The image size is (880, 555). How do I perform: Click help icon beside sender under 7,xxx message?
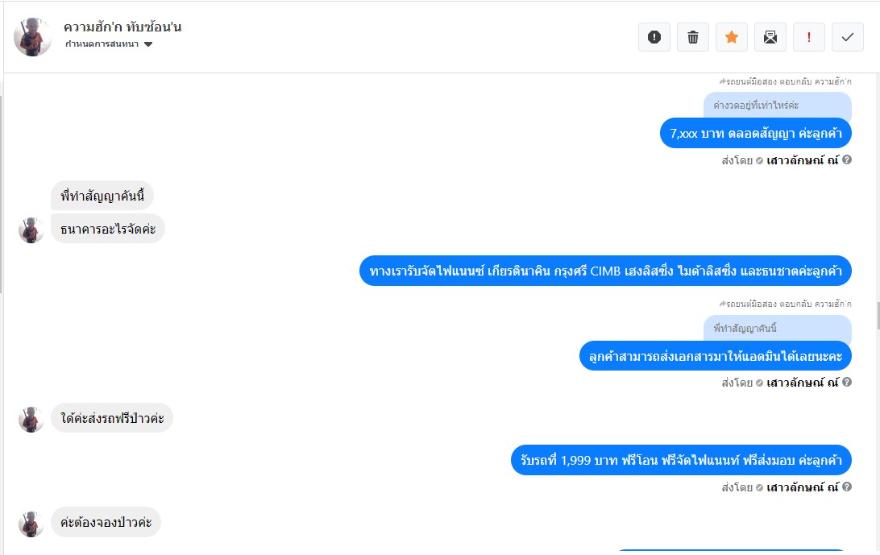(847, 159)
